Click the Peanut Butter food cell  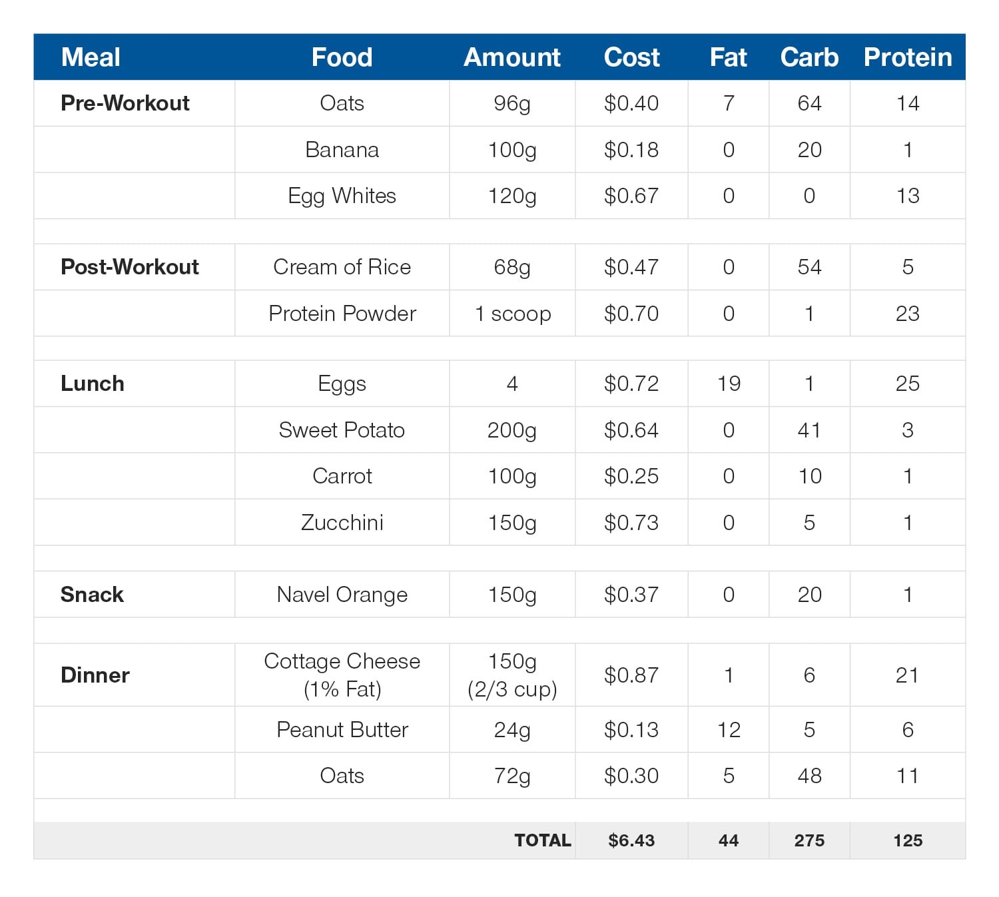coord(342,730)
